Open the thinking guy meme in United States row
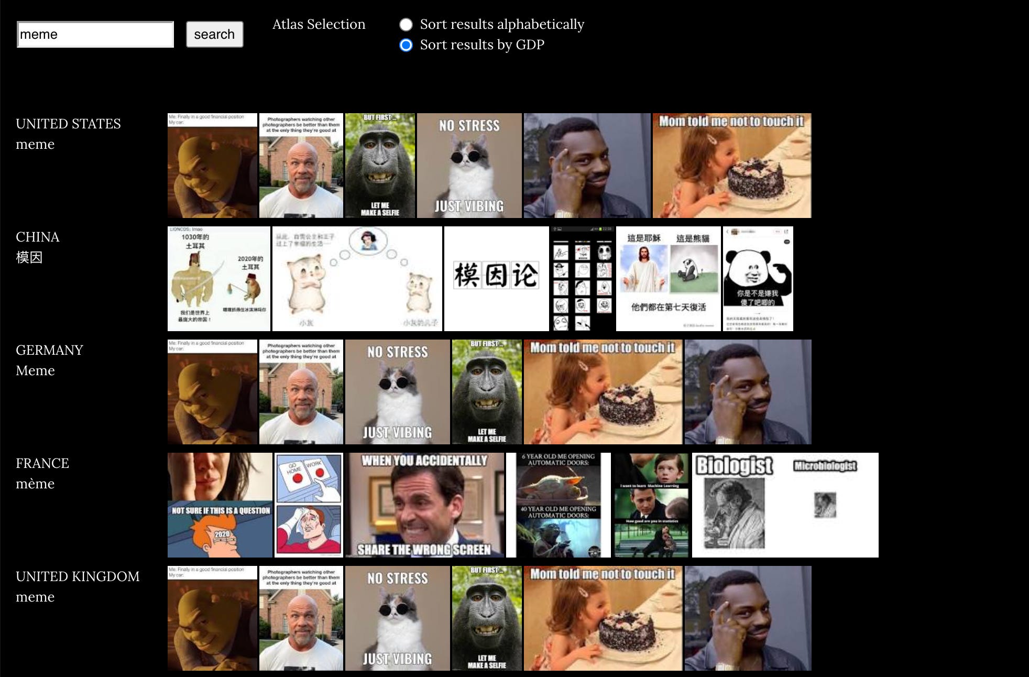The image size is (1029, 677). click(587, 166)
